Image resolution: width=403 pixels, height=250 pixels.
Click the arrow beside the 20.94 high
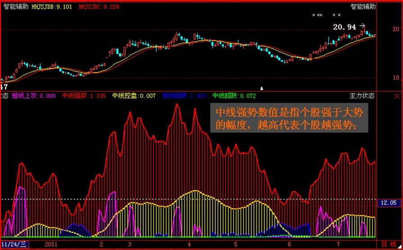[362, 27]
